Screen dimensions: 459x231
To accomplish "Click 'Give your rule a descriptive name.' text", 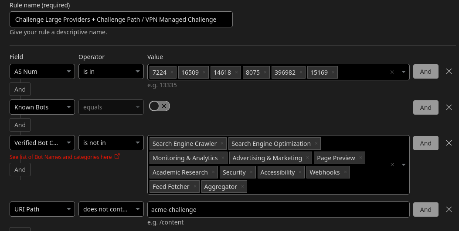I will tap(58, 32).
